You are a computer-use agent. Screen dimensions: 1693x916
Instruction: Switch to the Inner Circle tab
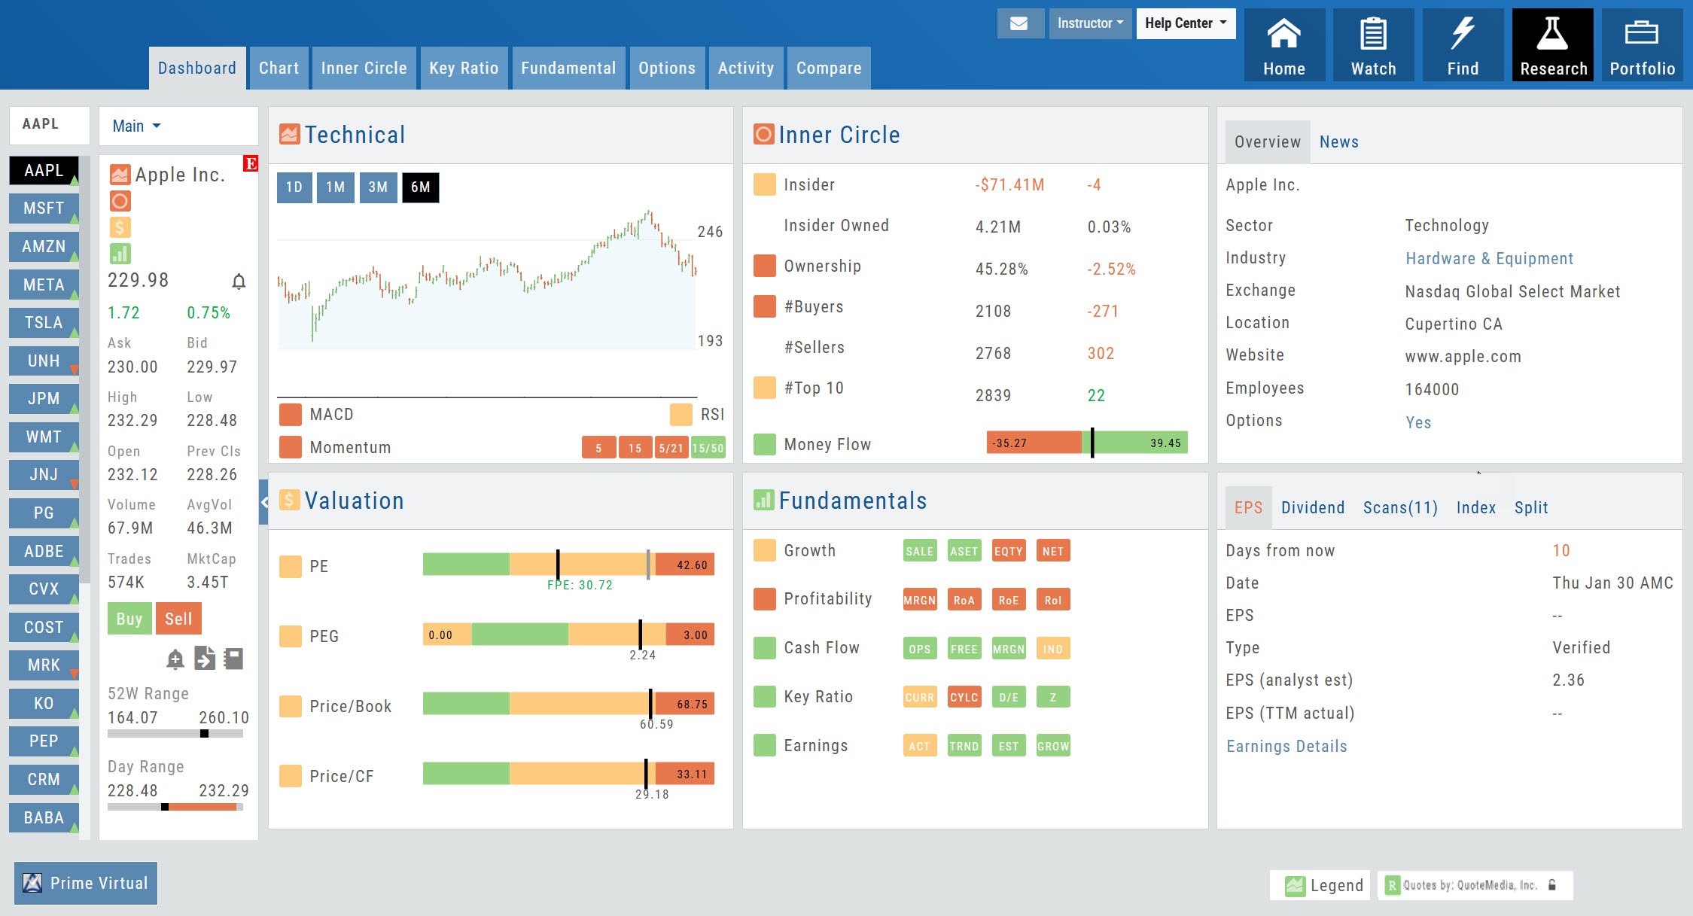364,68
